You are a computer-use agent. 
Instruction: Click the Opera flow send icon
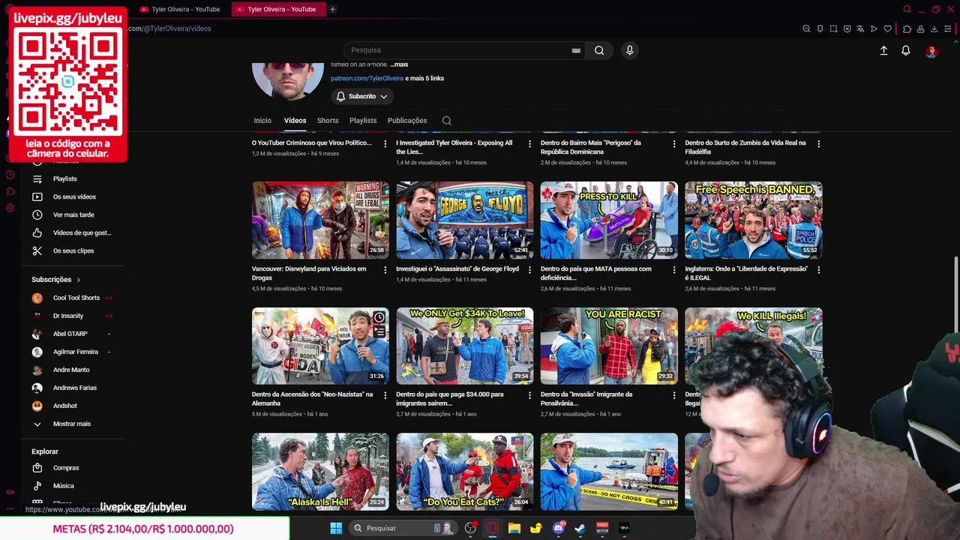click(874, 29)
